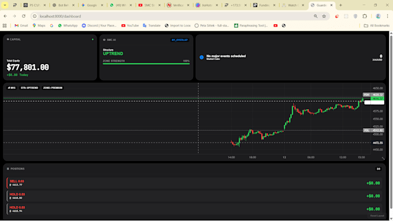
Task: Close the JioHotstar tab
Action: click(217, 5)
